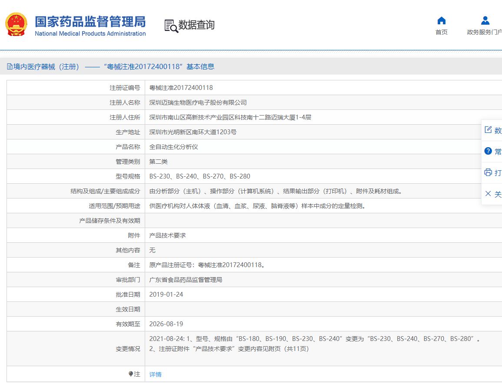
Task: Open the 详情 link
Action: coord(155,374)
